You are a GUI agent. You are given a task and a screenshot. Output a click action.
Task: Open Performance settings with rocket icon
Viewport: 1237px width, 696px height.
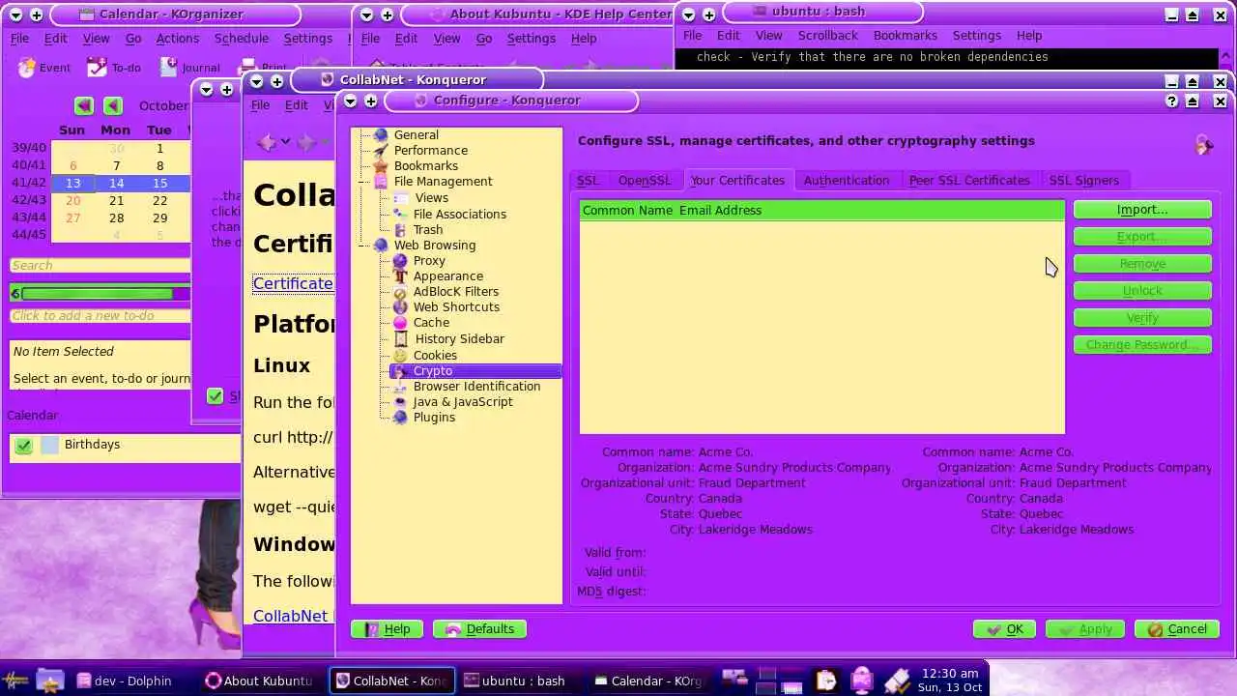[x=381, y=150]
